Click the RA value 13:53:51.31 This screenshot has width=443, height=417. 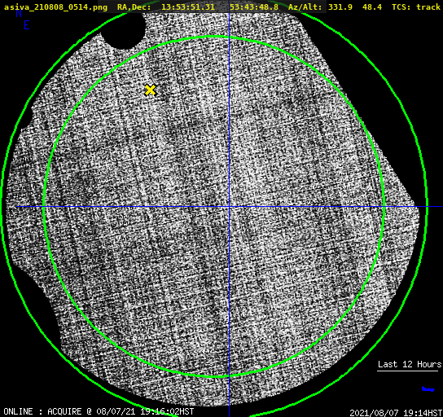pos(188,7)
